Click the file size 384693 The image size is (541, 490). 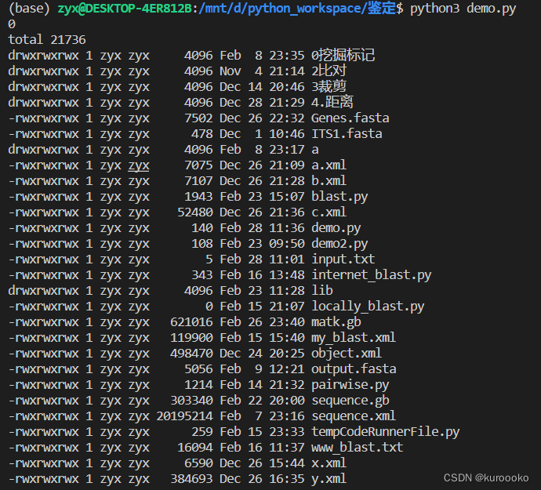(191, 479)
